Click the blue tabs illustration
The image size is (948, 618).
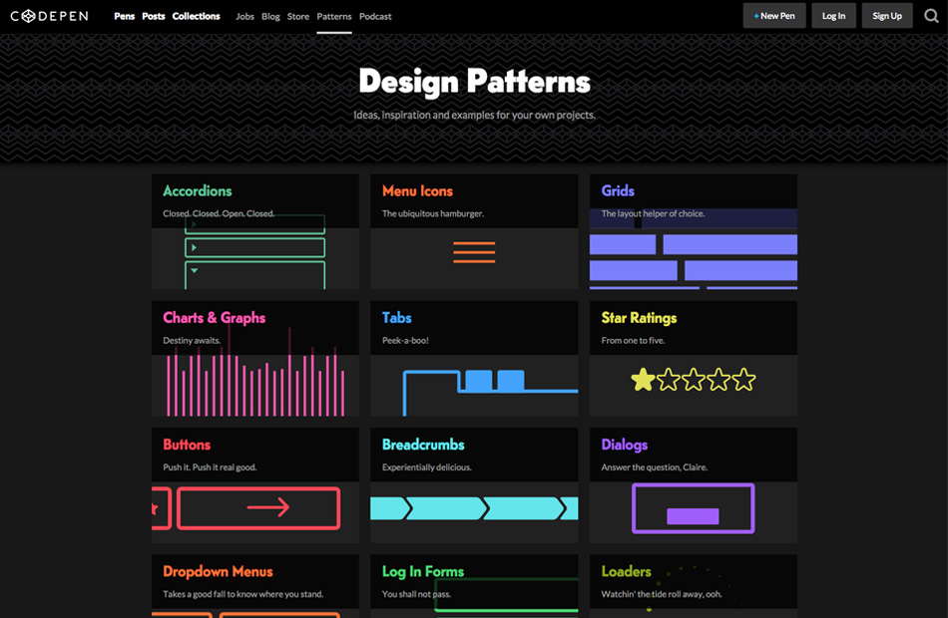[x=489, y=389]
